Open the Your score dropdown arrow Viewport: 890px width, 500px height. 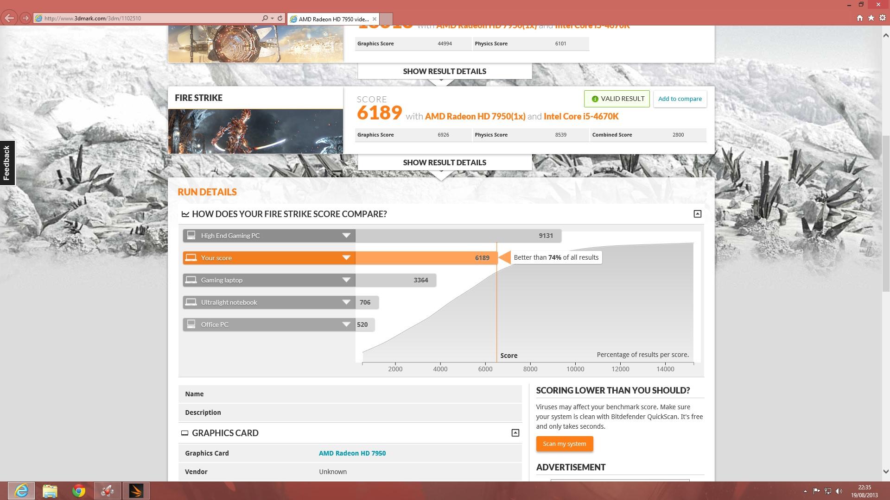click(346, 258)
